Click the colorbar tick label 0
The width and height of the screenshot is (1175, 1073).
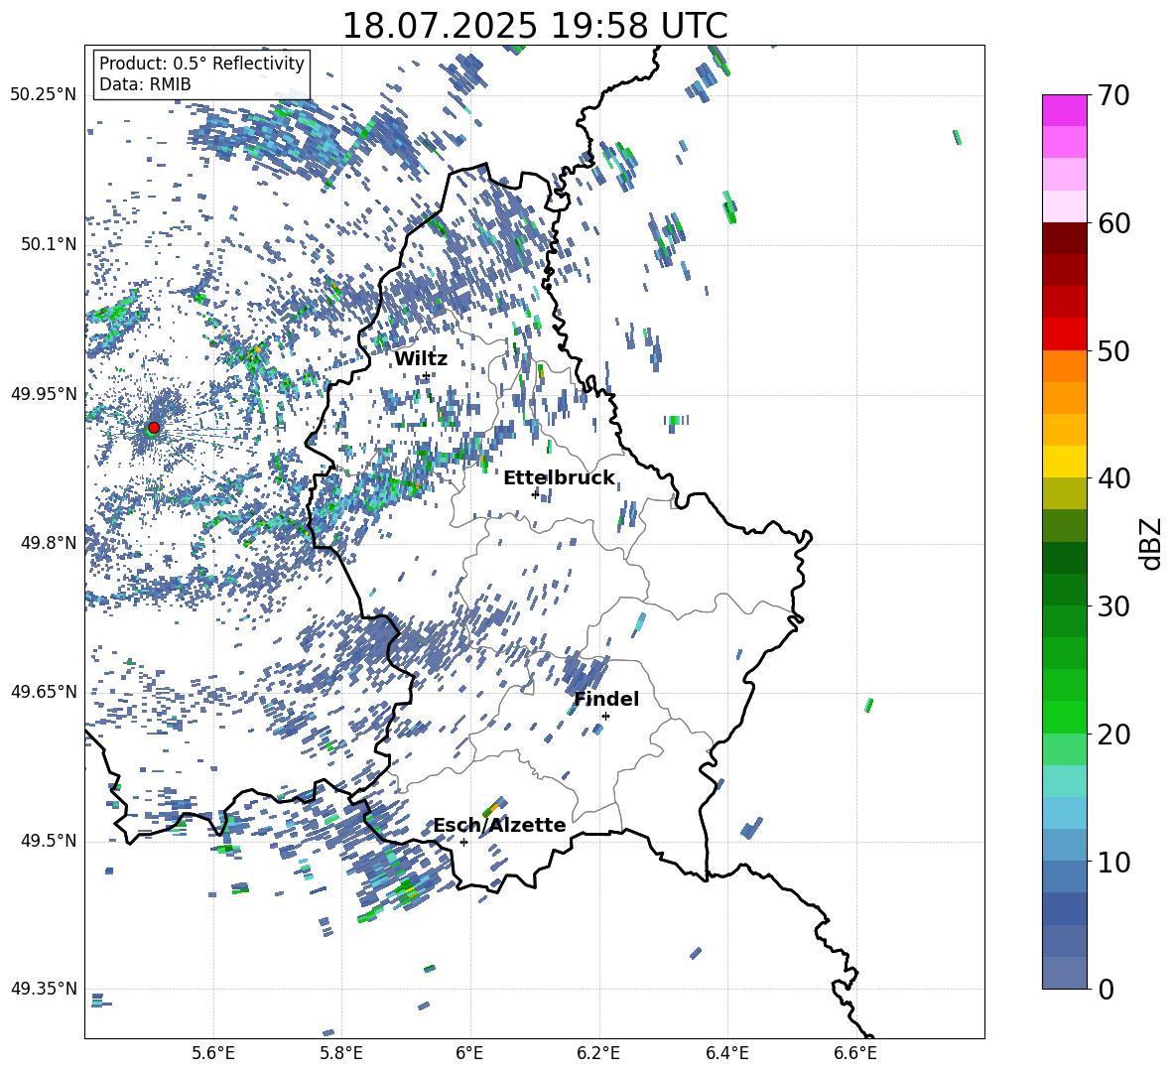pos(1107,989)
